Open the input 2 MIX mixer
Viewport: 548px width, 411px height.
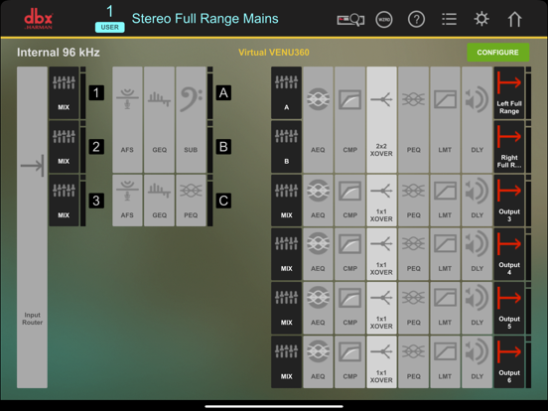pos(64,147)
